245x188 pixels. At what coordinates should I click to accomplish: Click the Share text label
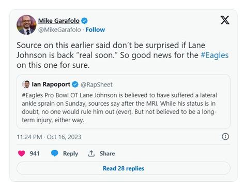point(107,153)
